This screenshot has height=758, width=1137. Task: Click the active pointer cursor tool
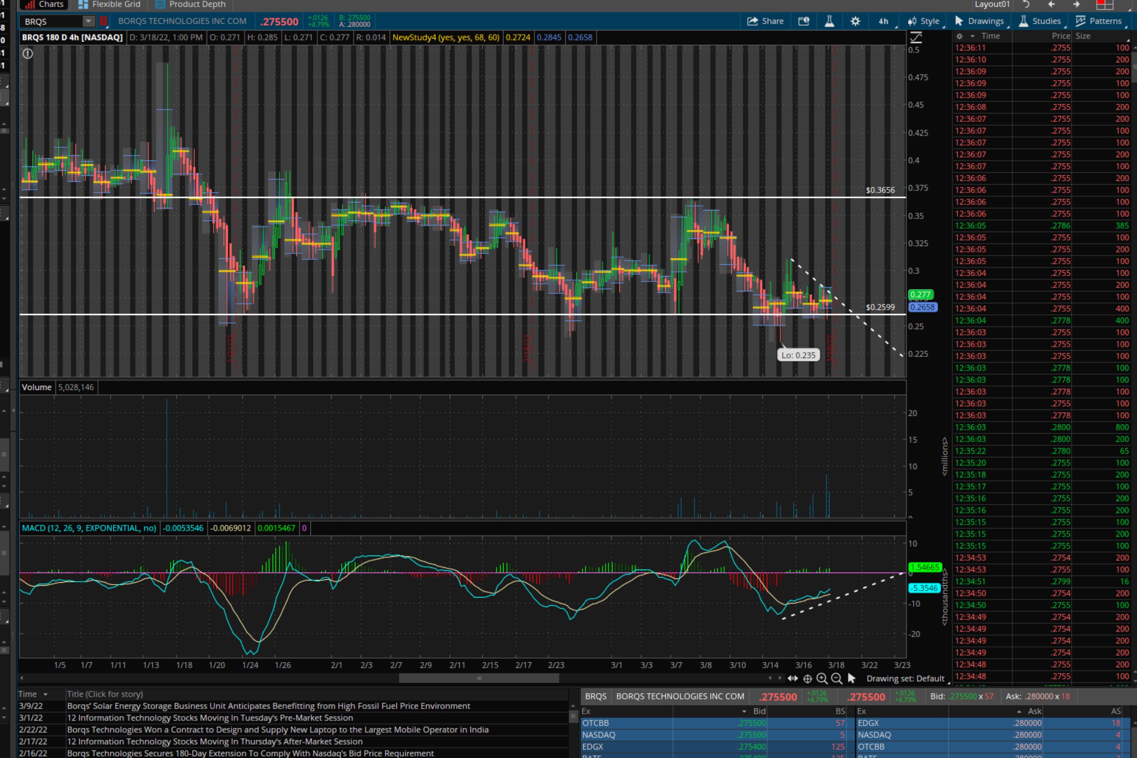pos(852,679)
